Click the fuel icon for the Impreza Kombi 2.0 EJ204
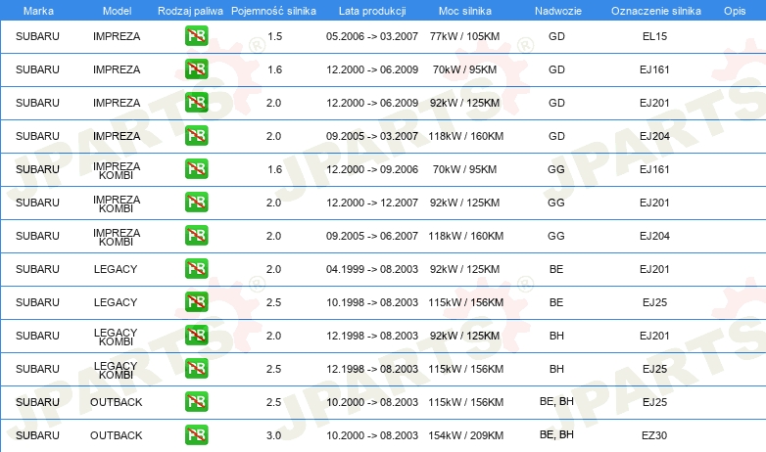Viewport: 766px width, 452px height. point(196,235)
